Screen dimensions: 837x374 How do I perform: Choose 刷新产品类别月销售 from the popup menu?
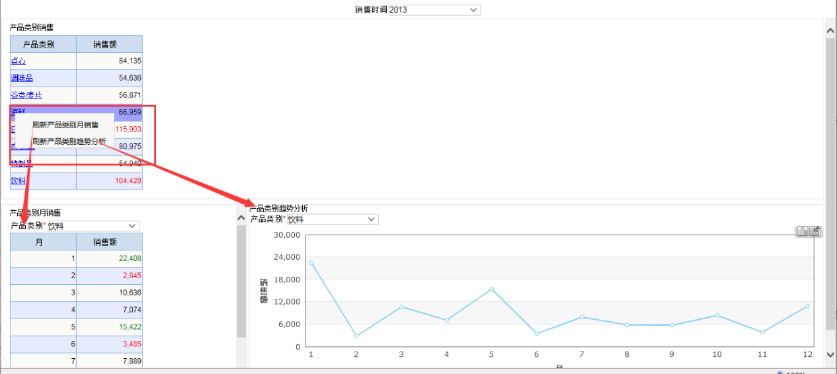coord(65,125)
